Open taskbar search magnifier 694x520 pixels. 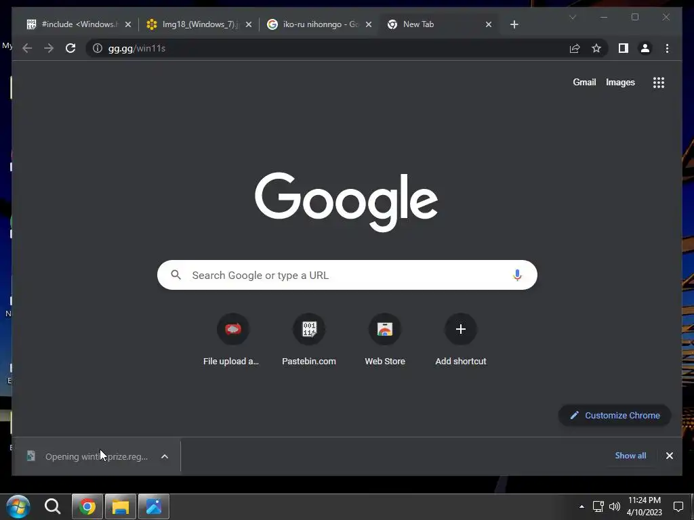click(x=52, y=506)
